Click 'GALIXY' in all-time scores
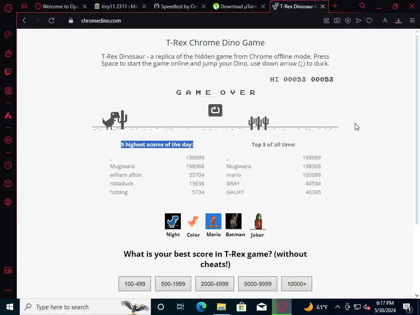Image resolution: width=420 pixels, height=315 pixels. [235, 192]
